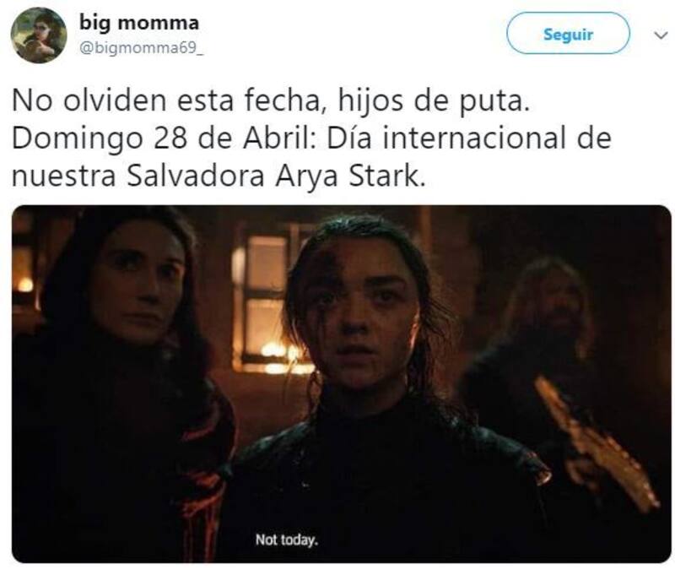Click the candle glow at photo's left edge
675x575 pixels.
coord(25,285)
